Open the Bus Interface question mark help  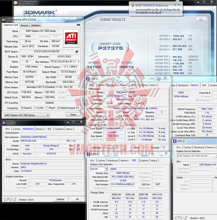coord(78,61)
